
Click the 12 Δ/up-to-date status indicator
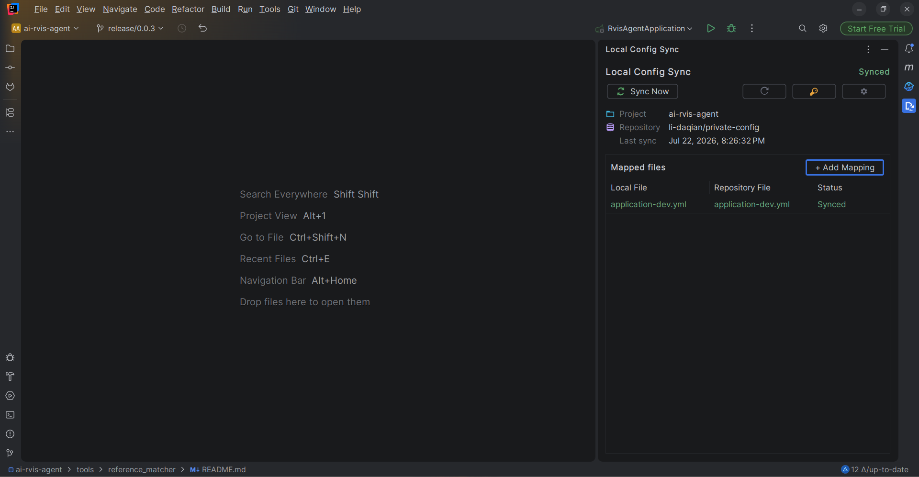coord(875,470)
